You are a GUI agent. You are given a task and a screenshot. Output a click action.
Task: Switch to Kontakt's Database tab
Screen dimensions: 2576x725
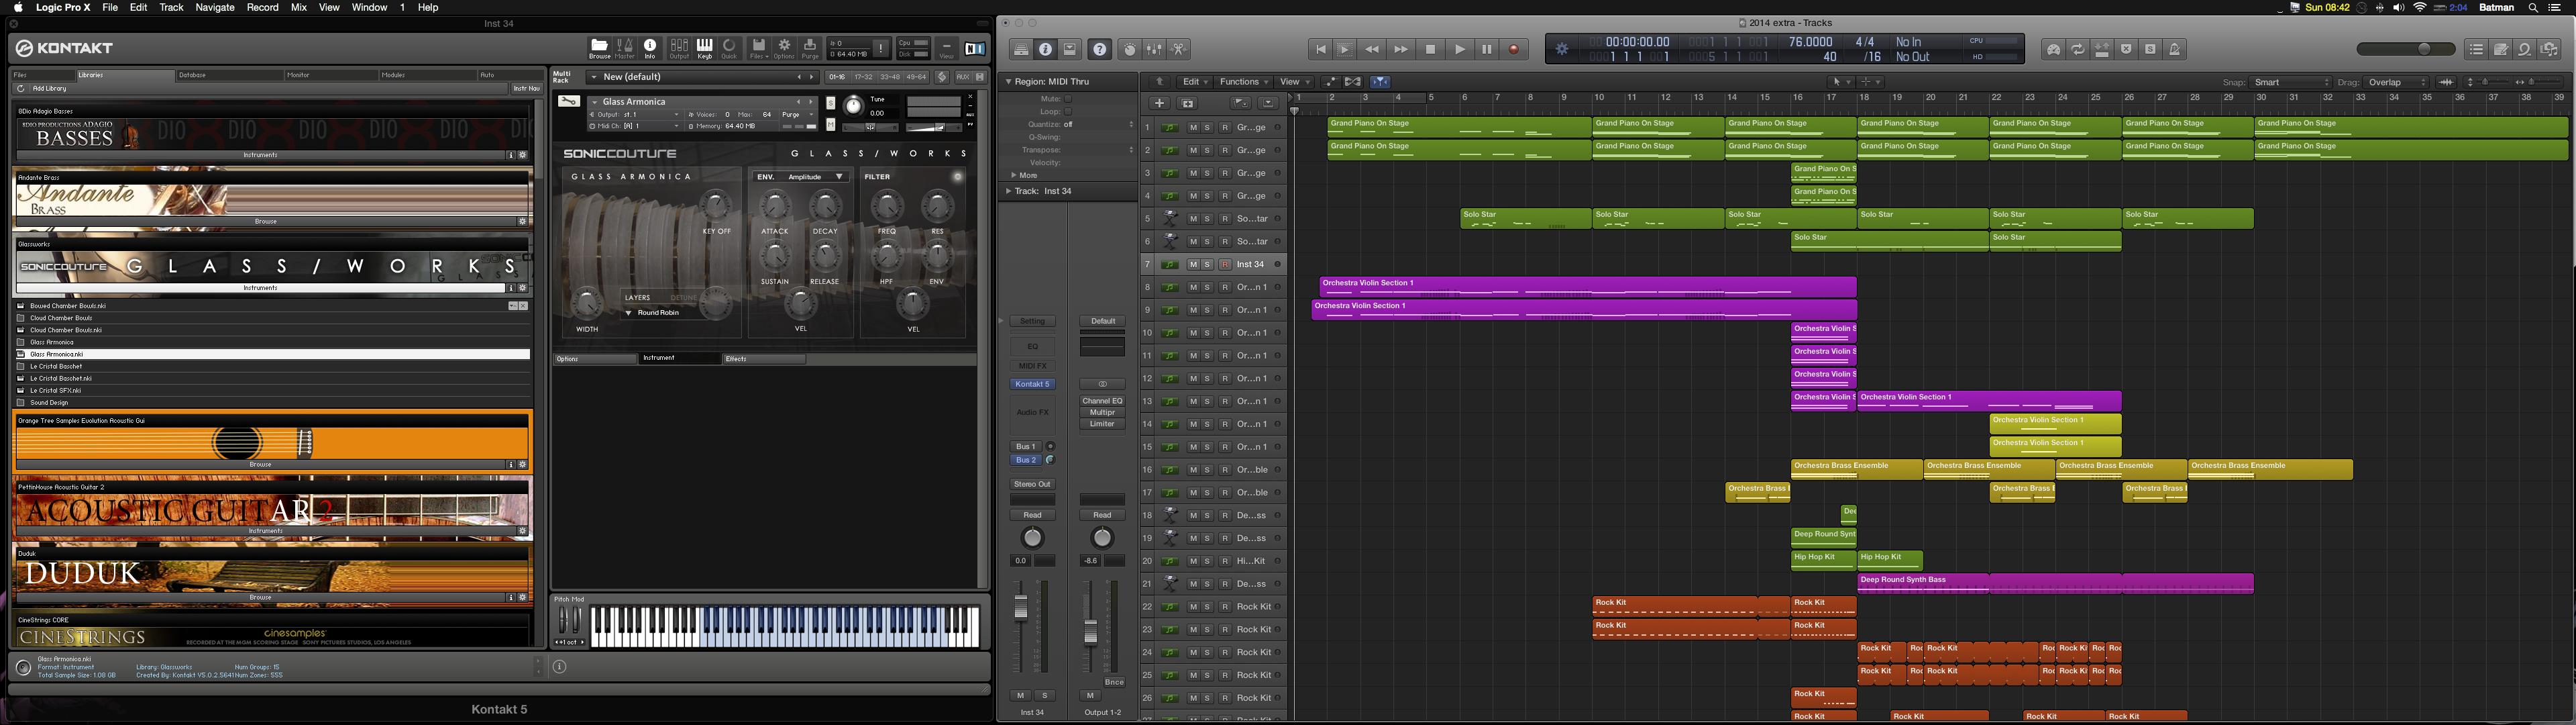192,75
